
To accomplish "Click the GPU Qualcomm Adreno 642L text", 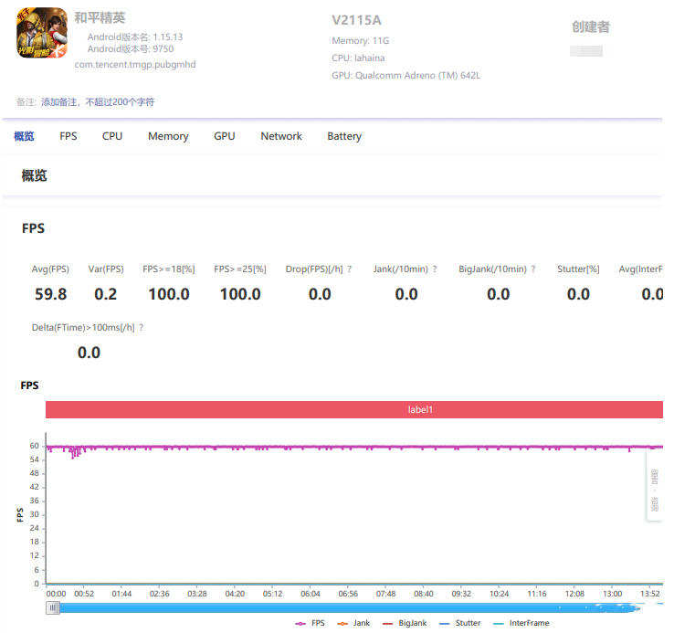I will pyautogui.click(x=405, y=76).
